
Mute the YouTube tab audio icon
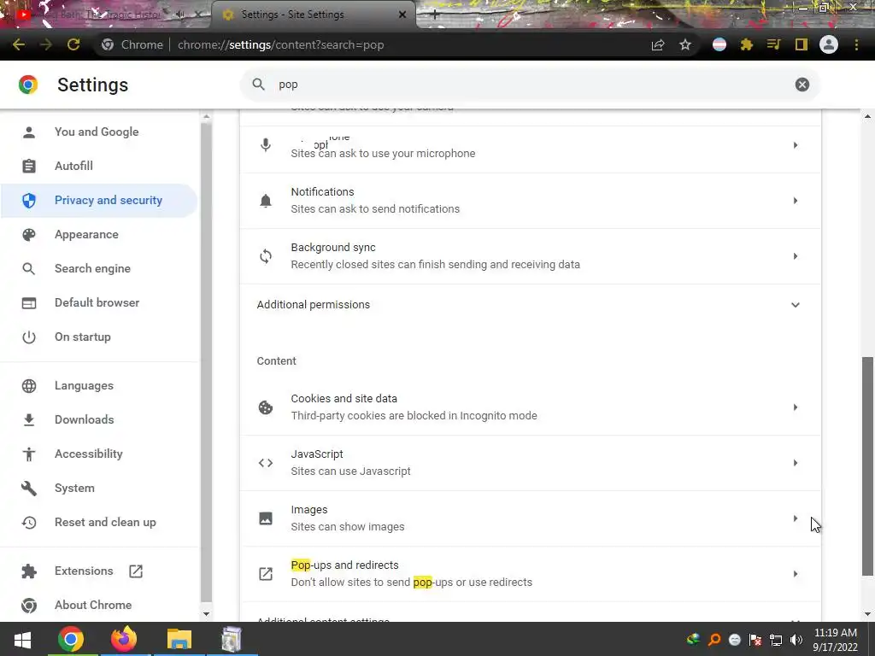[180, 15]
